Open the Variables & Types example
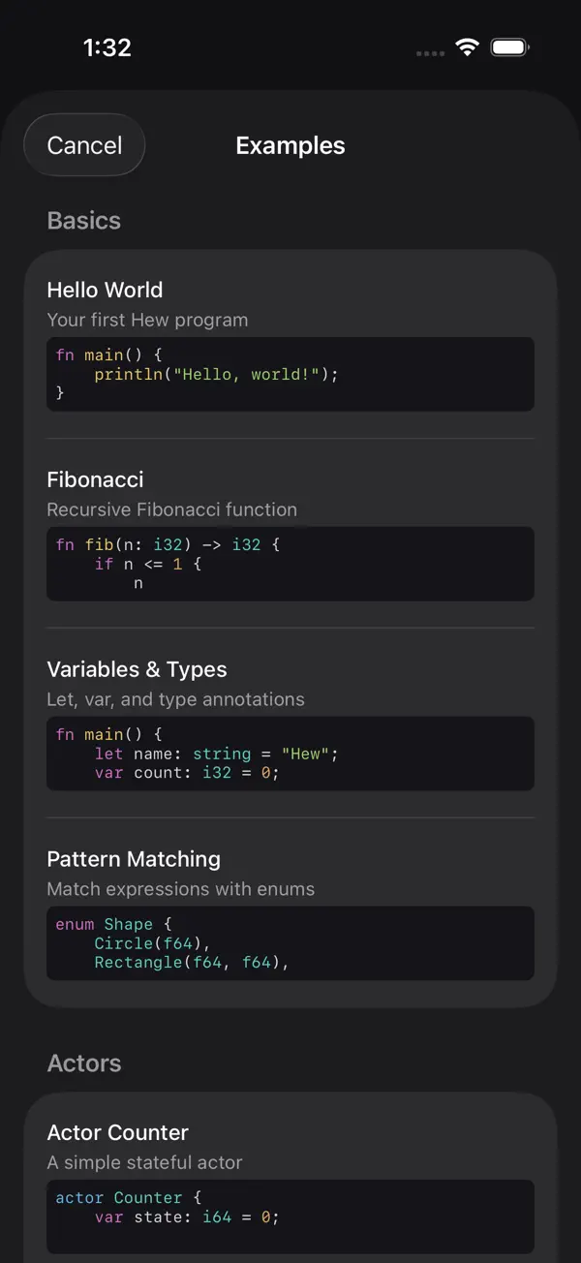Screen dimensions: 581x1263 [137, 669]
